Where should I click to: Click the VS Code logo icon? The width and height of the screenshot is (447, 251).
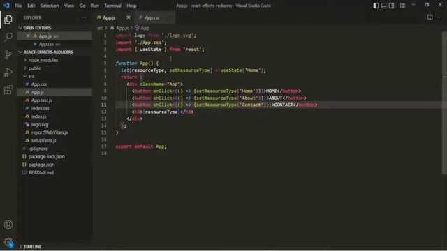click(6, 6)
